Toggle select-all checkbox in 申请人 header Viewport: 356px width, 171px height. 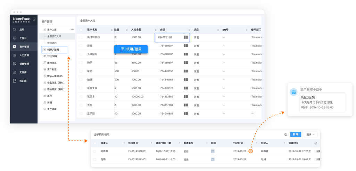point(95,143)
